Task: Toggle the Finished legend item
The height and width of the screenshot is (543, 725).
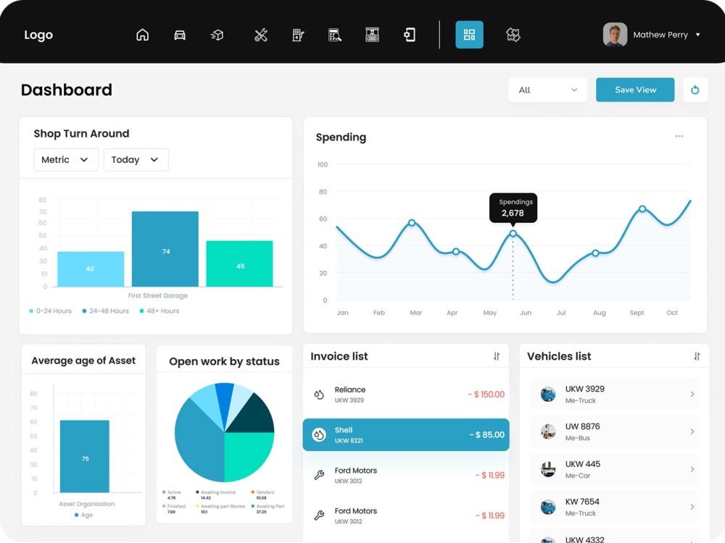Action: pyautogui.click(x=174, y=508)
